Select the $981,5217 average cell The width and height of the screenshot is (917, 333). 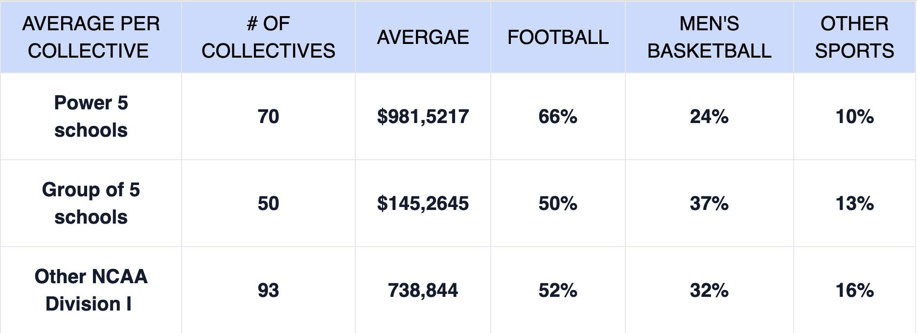coord(423,117)
